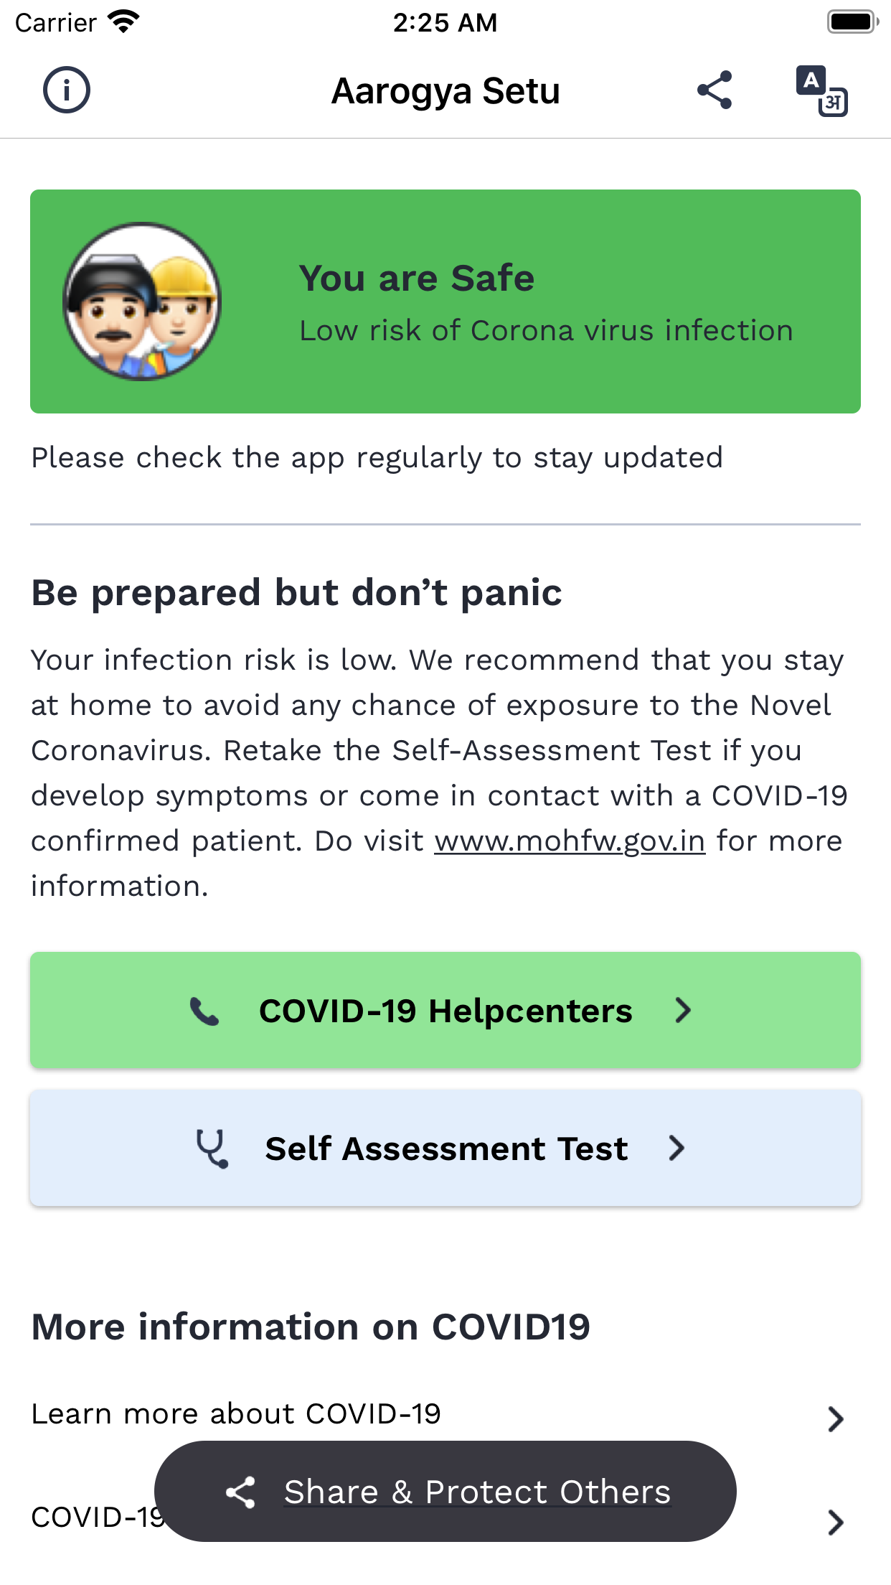Tap the Aarogya Setu title

click(445, 90)
